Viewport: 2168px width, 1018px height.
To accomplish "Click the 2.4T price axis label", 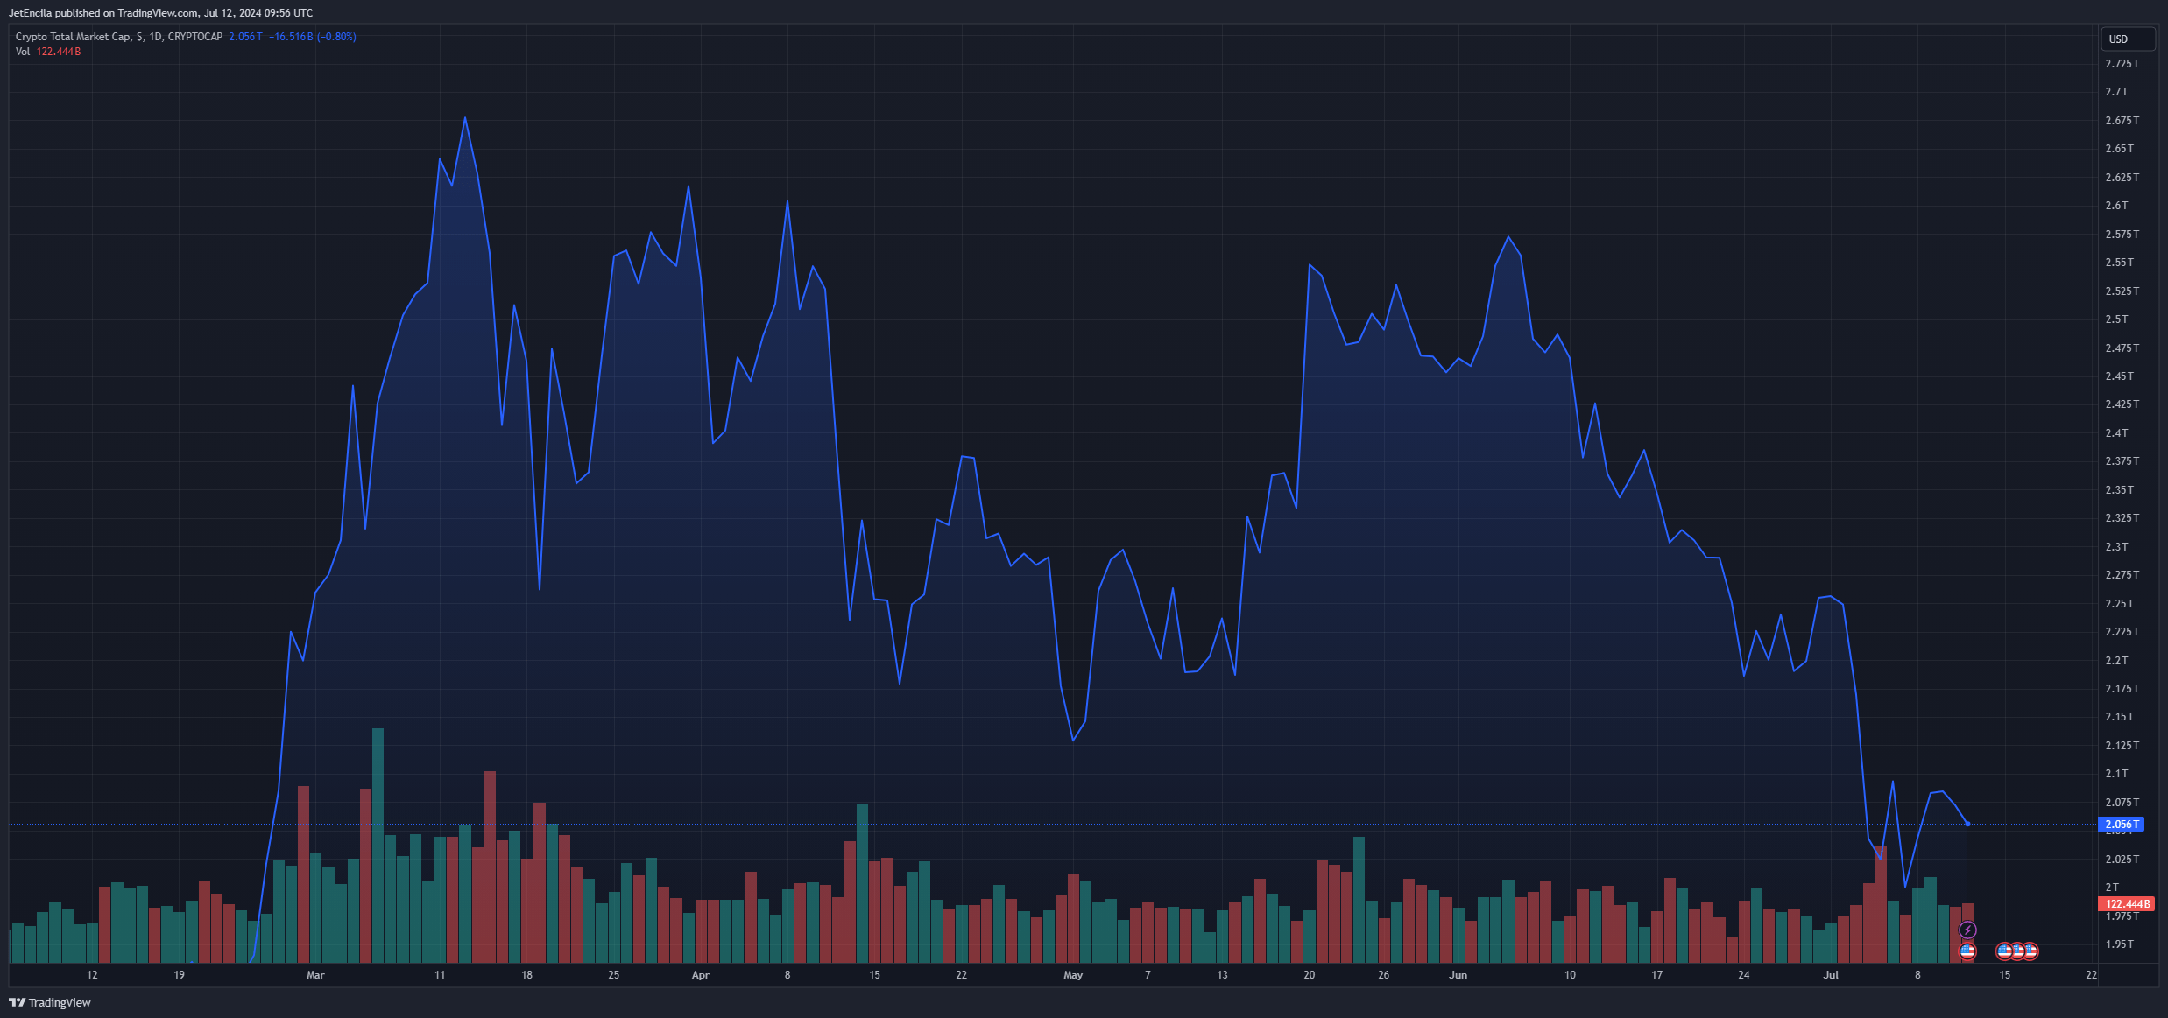I will coord(2117,433).
